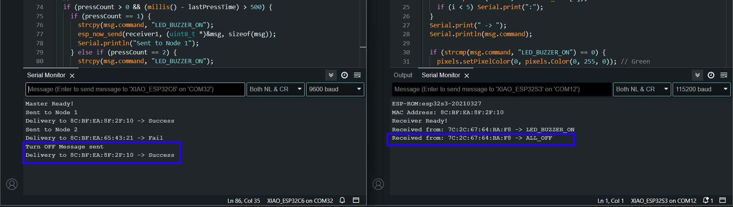Open the 115200 baud rate dropdown

(x=701, y=89)
